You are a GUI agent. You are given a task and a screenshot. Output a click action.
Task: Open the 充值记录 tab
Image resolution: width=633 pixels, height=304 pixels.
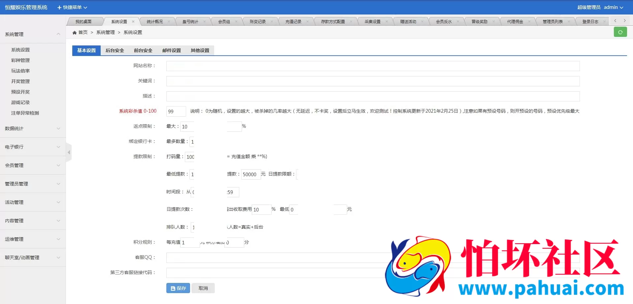coord(293,21)
